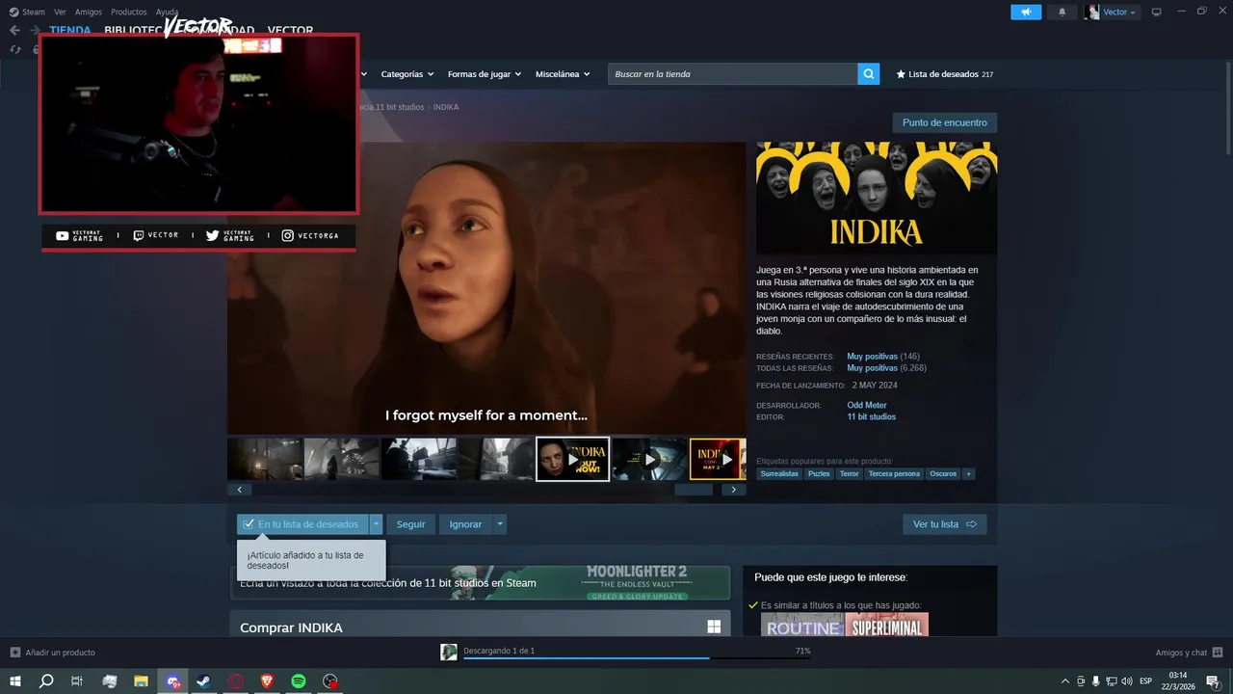Open the INDIKA capsule header image
1233x694 pixels.
[x=877, y=199]
